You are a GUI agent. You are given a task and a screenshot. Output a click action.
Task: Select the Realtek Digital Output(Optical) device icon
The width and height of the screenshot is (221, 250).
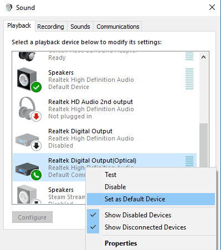(28, 171)
